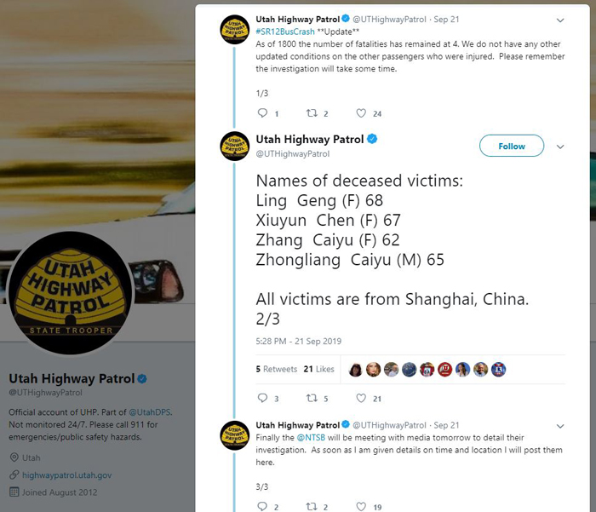Open options chevron beside the Follow button
The width and height of the screenshot is (596, 512).
[x=560, y=147]
